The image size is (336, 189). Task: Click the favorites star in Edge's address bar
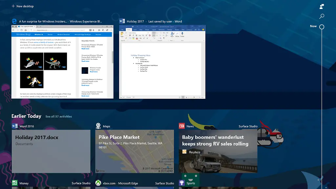(x=93, y=30)
